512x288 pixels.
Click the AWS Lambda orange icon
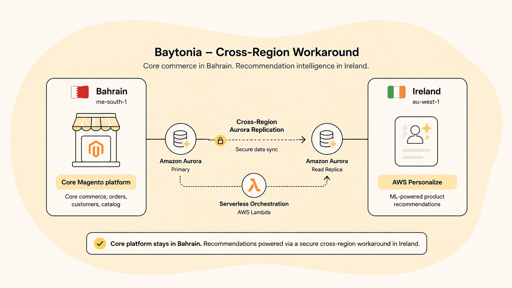tap(254, 185)
